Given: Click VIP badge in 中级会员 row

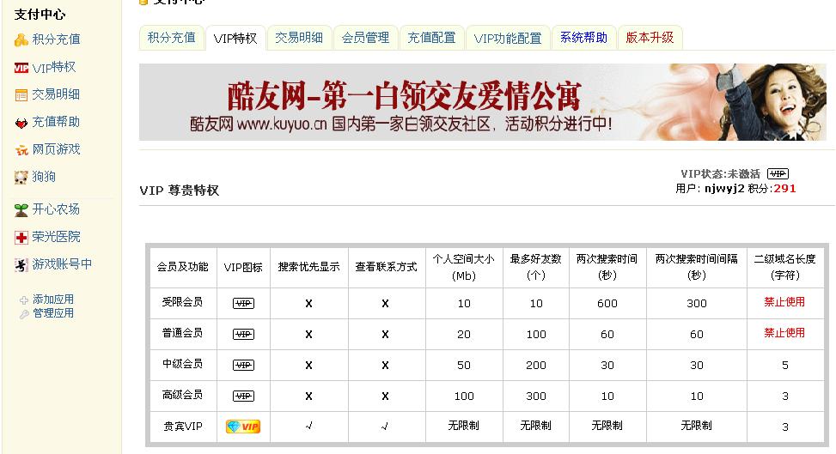Looking at the screenshot, I should (244, 365).
